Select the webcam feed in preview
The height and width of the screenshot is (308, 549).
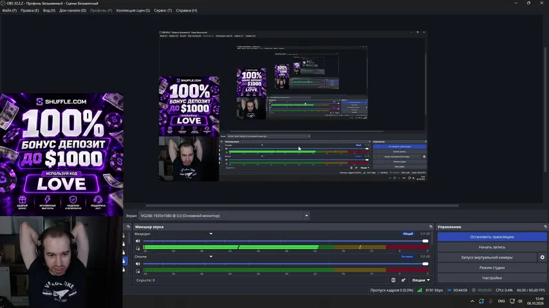[189, 159]
